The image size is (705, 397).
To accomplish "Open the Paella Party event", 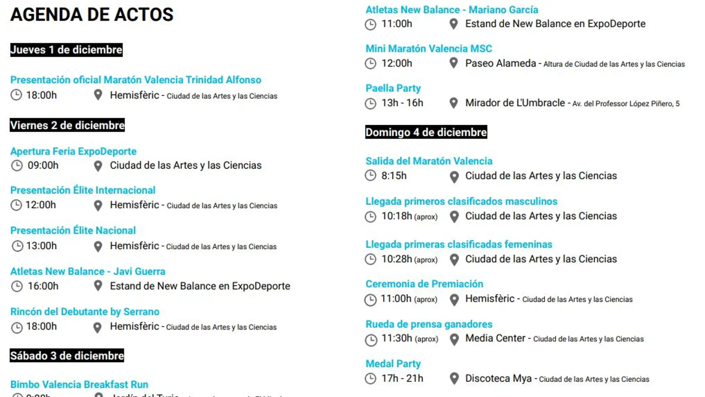I will [393, 88].
